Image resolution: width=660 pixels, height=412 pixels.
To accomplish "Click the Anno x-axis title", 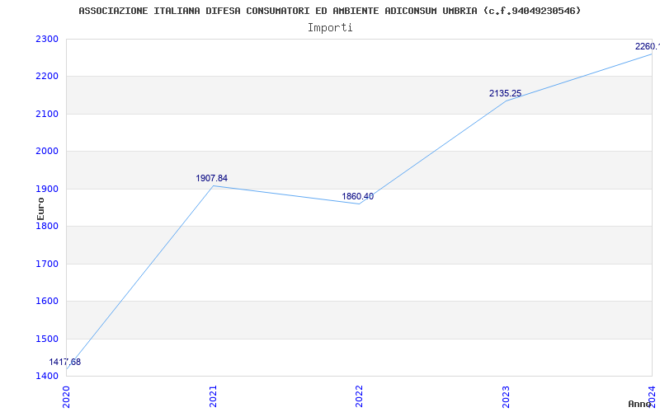I will click(640, 404).
